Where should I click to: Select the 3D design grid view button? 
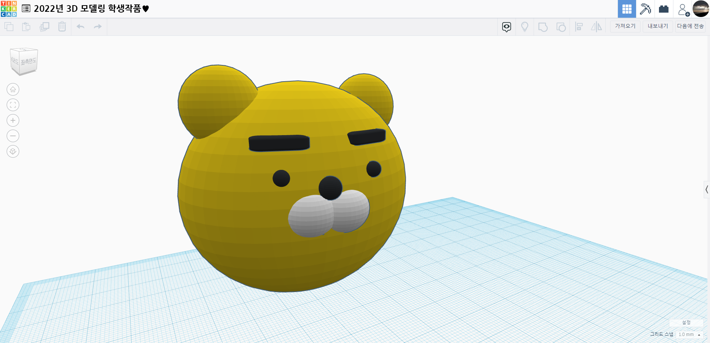tap(627, 9)
